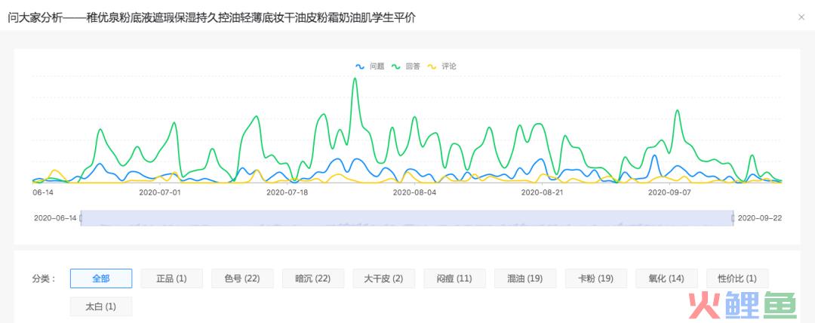Filter by 闷痘 (11) category
The width and height of the screenshot is (815, 323).
pyautogui.click(x=454, y=278)
